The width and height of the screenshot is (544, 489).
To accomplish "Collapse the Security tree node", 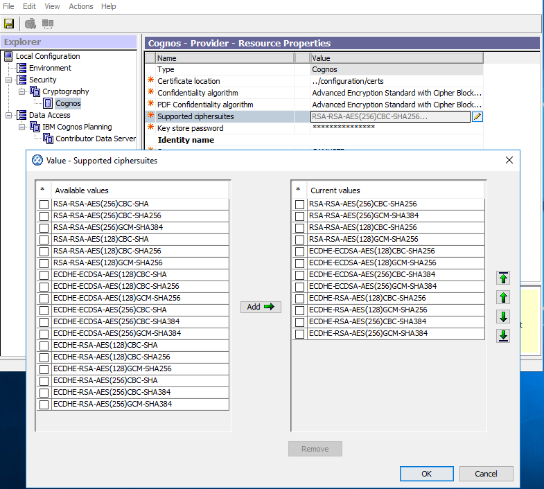I will point(9,80).
